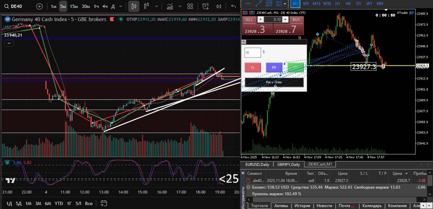Viewport: 433px width, 209px height.
Task: Click the undo arrow icon
Action: (233, 6)
